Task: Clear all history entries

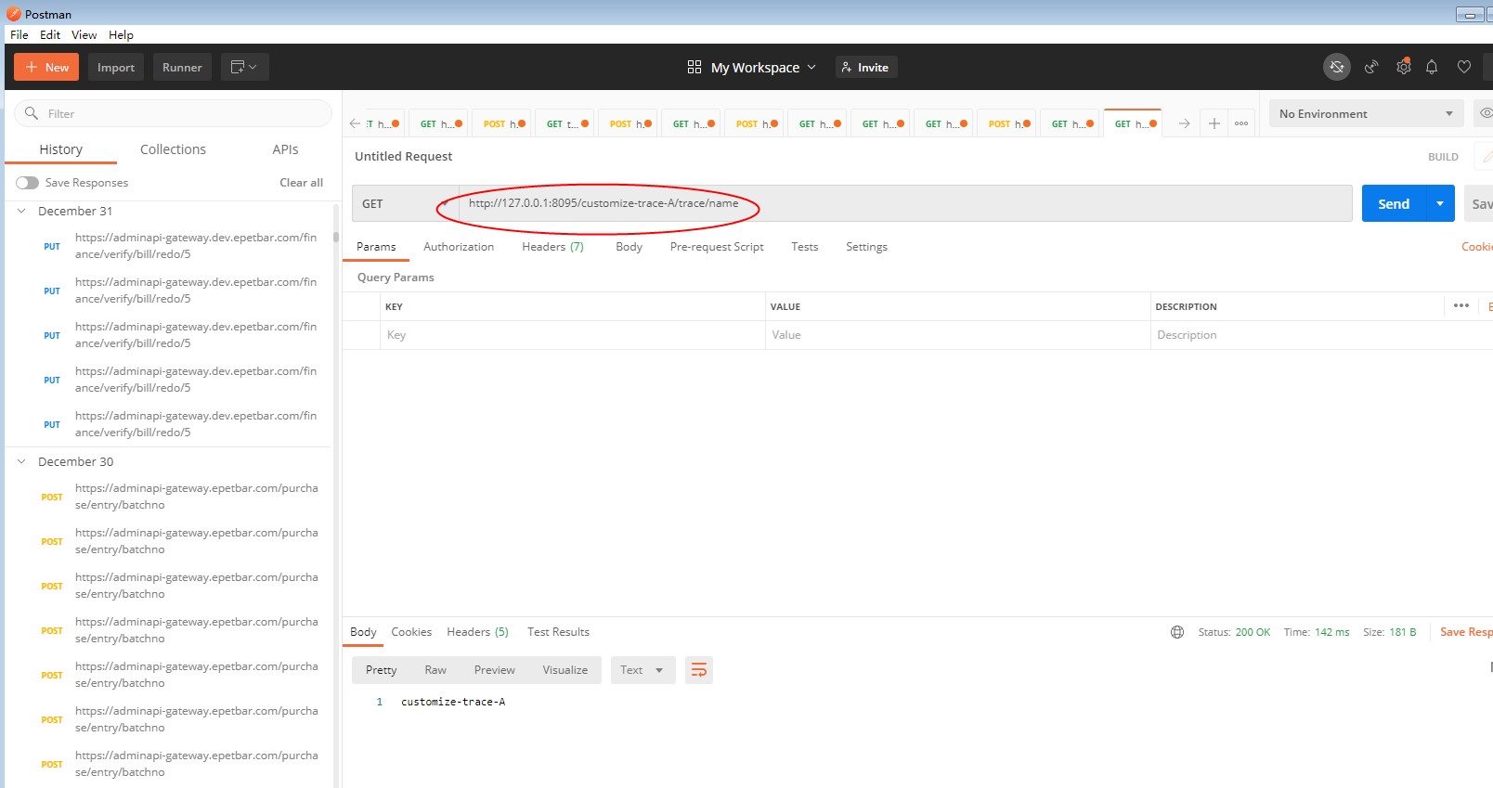Action: coord(302,183)
